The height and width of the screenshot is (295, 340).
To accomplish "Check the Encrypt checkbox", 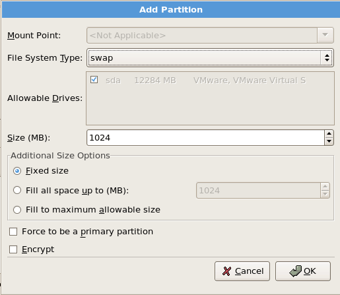I will 13,249.
